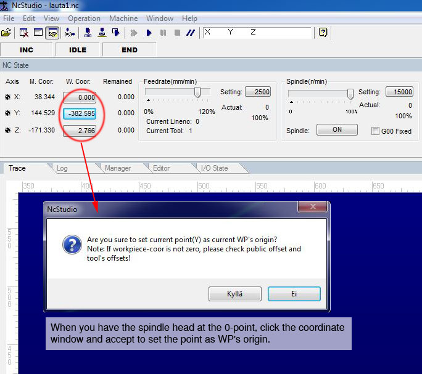The width and height of the screenshot is (422, 374).
Task: Click the unload file icon with red X
Action: (24, 33)
